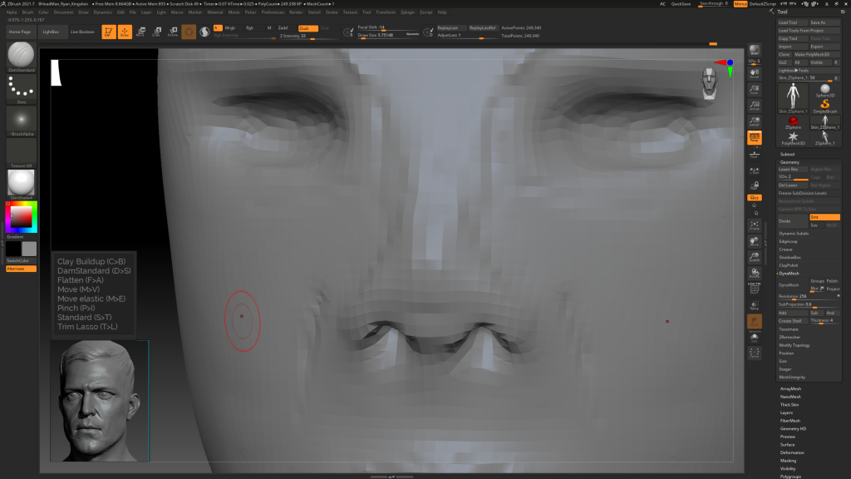Click the Rotate transform icon

point(173,32)
